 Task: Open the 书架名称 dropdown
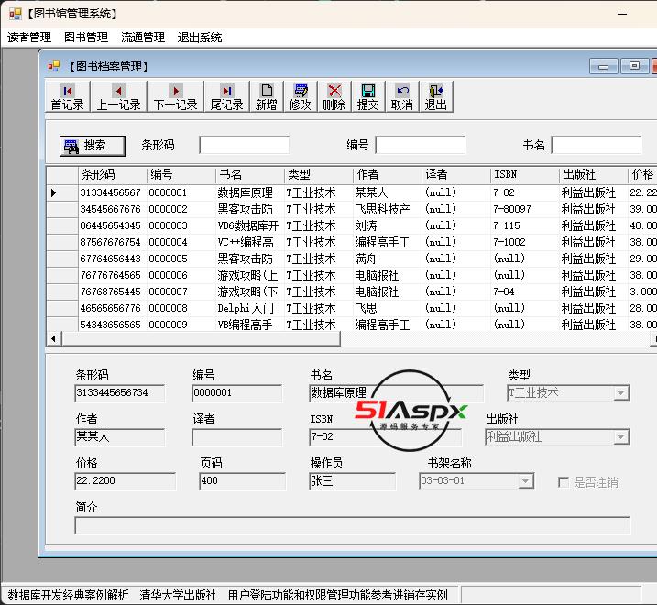525,481
